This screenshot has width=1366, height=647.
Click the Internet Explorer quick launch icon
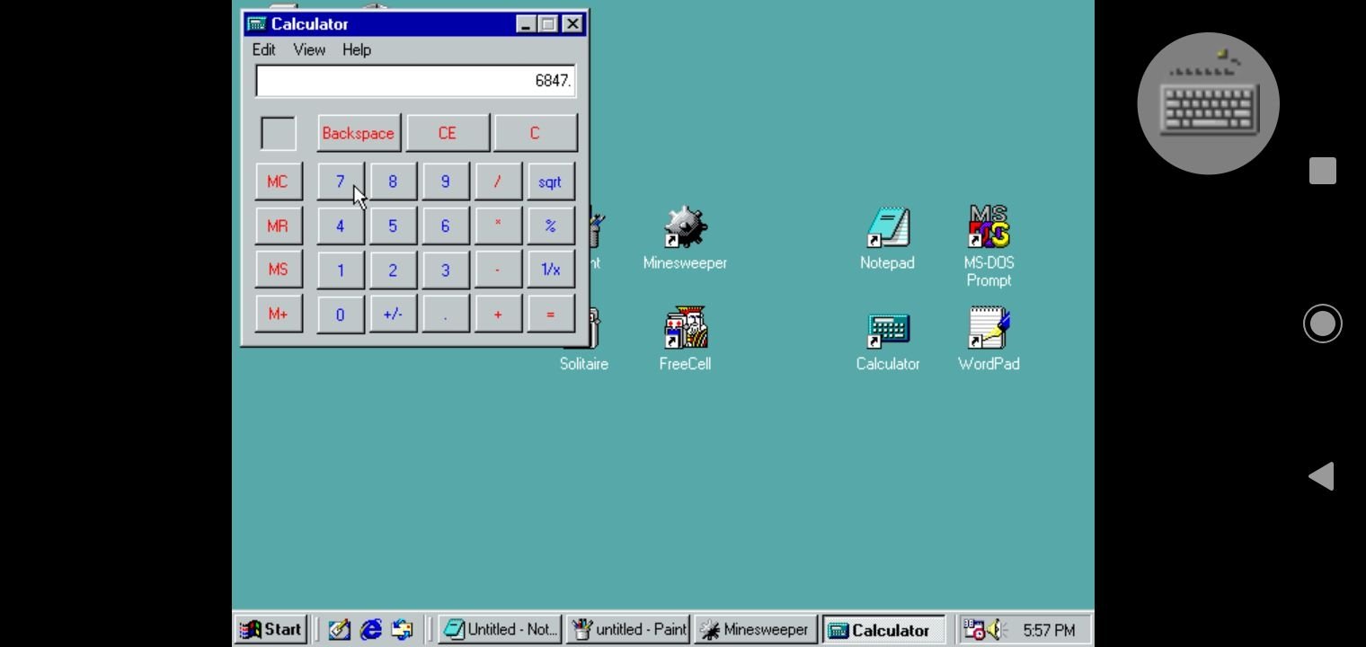[x=370, y=629]
